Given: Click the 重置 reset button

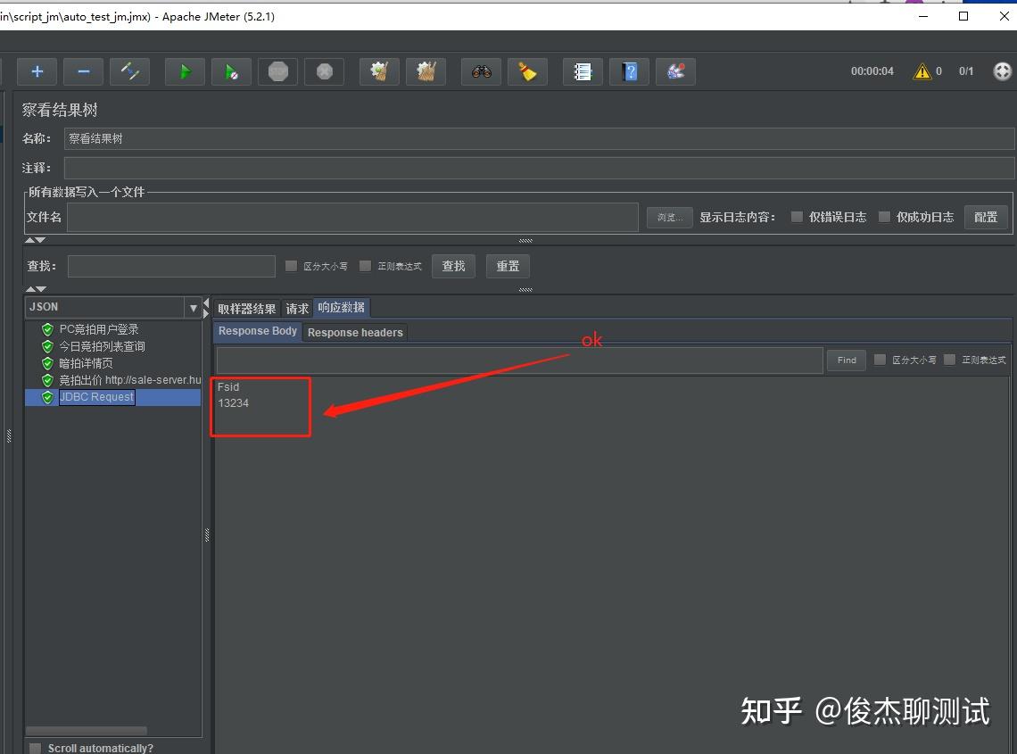Looking at the screenshot, I should [x=507, y=265].
